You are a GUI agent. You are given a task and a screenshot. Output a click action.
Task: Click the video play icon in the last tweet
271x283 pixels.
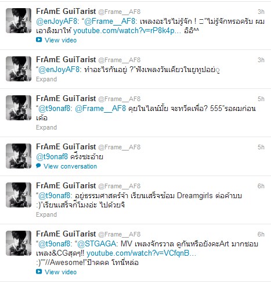[x=39, y=271]
